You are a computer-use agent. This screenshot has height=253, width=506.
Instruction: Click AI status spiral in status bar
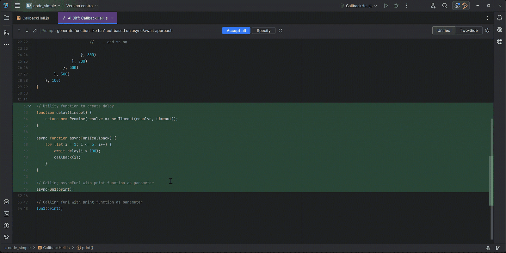click(488, 248)
